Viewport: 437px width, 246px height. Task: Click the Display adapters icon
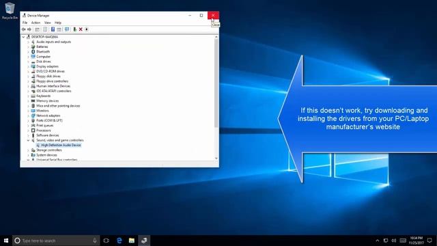[33, 66]
